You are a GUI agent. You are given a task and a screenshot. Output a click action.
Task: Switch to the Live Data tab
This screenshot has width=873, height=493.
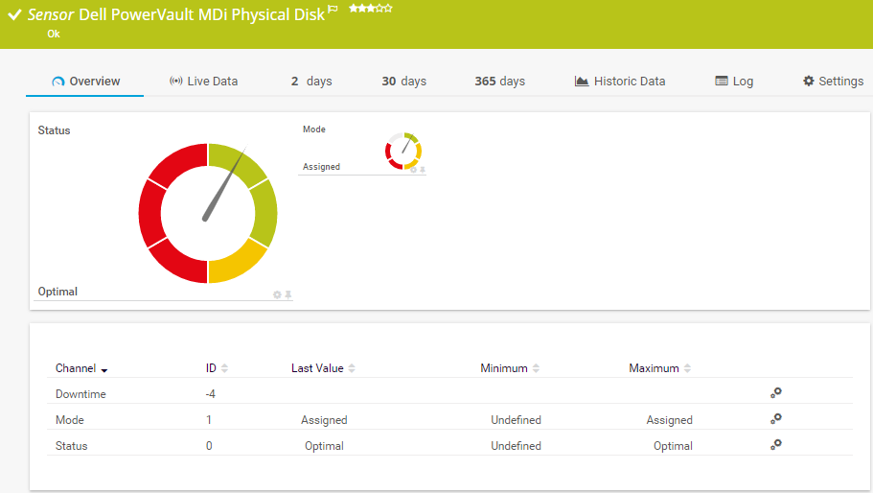(203, 82)
